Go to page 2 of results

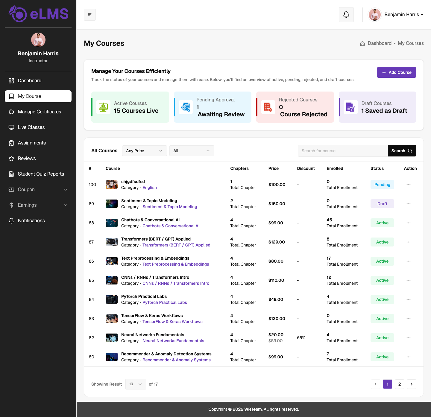[x=400, y=384]
